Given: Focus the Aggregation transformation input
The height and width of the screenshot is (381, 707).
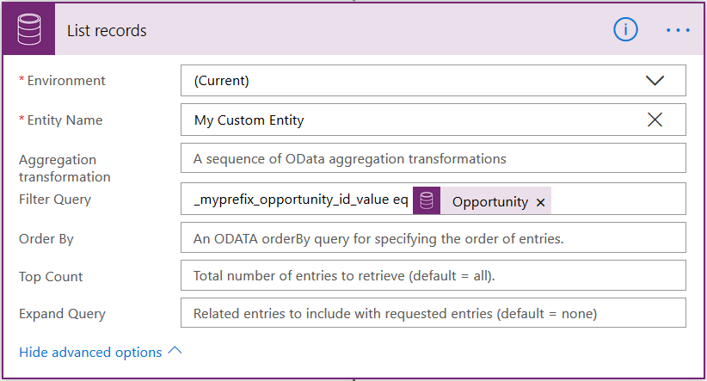Looking at the screenshot, I should click(433, 158).
